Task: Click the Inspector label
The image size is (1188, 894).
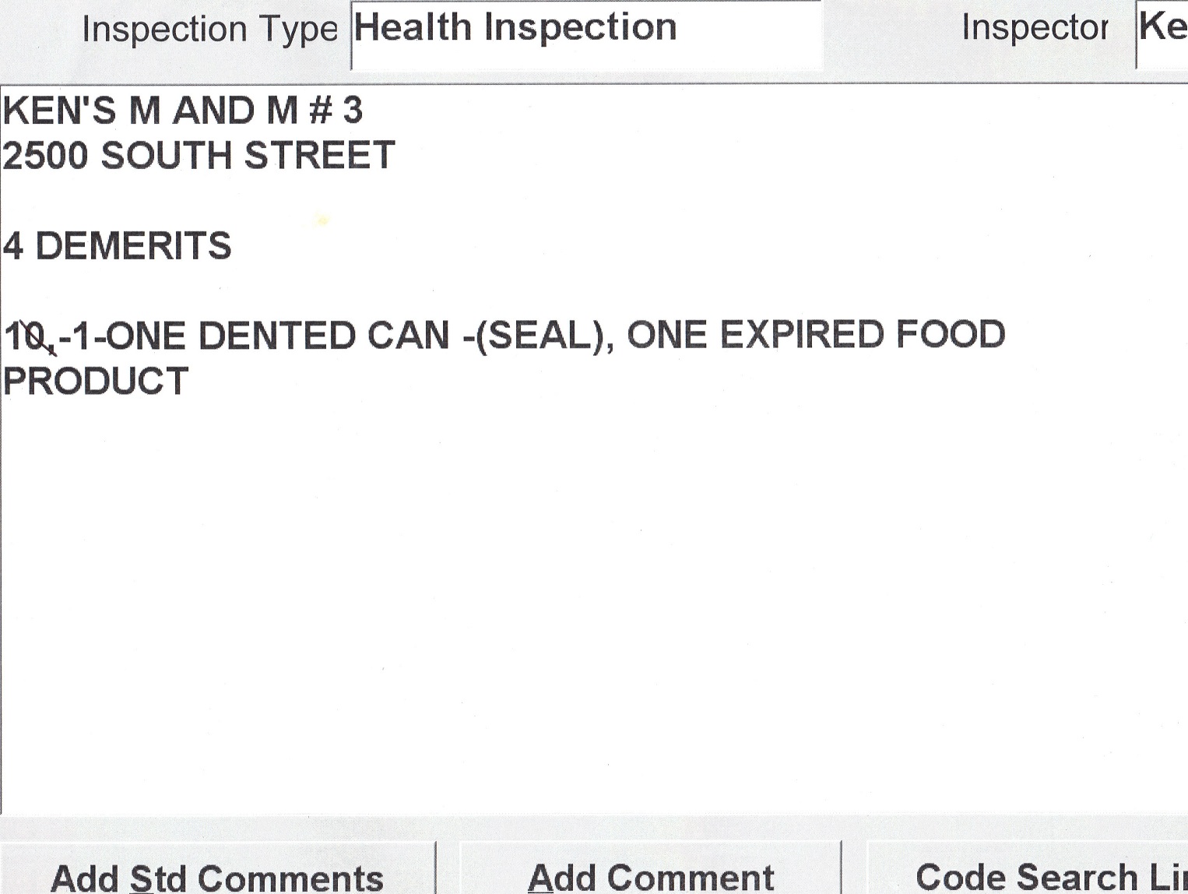Action: click(x=1035, y=28)
